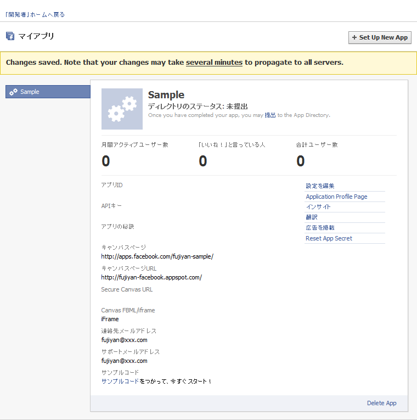Open the several minutes link in notice
The height and width of the screenshot is (420, 417).
(x=214, y=63)
